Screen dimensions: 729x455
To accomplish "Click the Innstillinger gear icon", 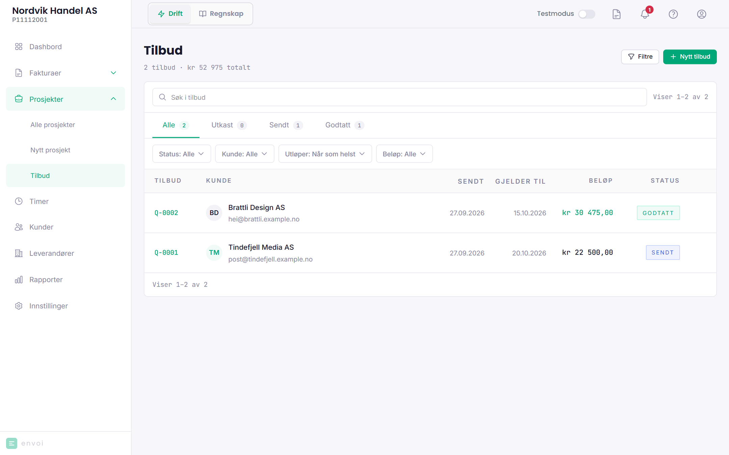I will (x=19, y=306).
